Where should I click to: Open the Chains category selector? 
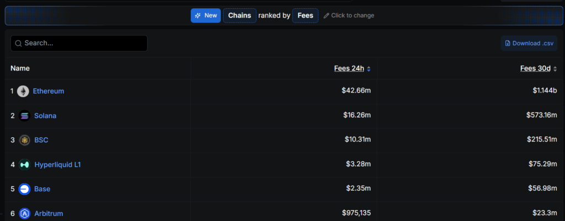[239, 15]
